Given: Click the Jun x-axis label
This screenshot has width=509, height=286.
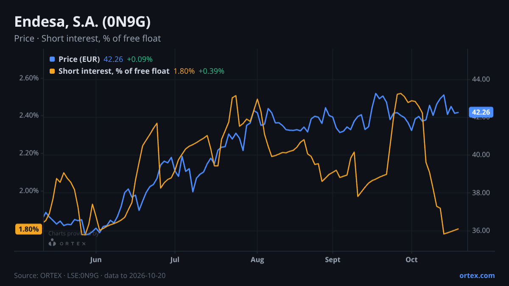Looking at the screenshot, I should point(96,260).
